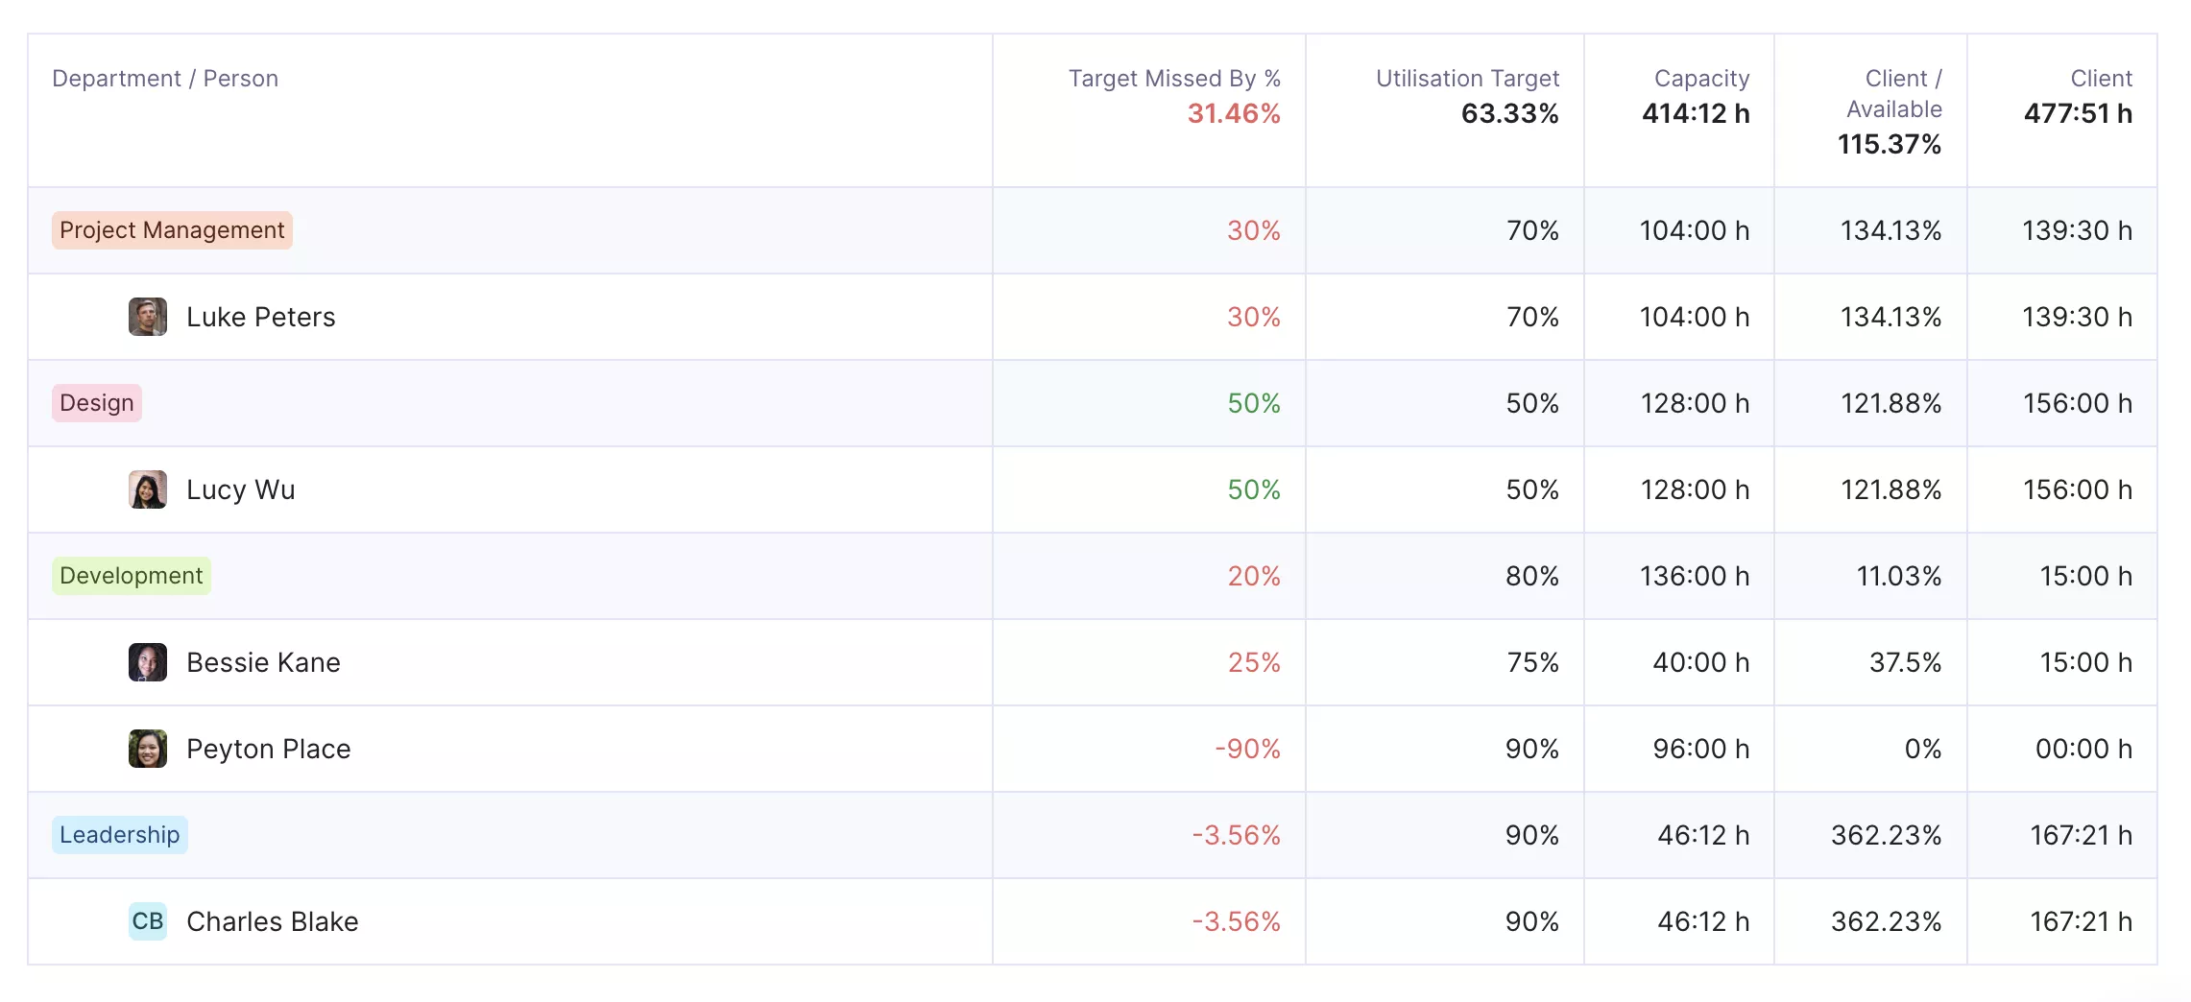Sort by Target Missed By % column

click(x=1174, y=79)
